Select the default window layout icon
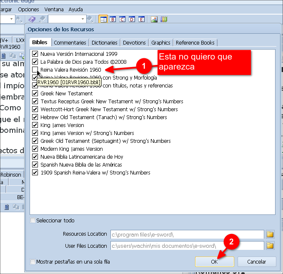The image size is (283, 274). coord(103,19)
